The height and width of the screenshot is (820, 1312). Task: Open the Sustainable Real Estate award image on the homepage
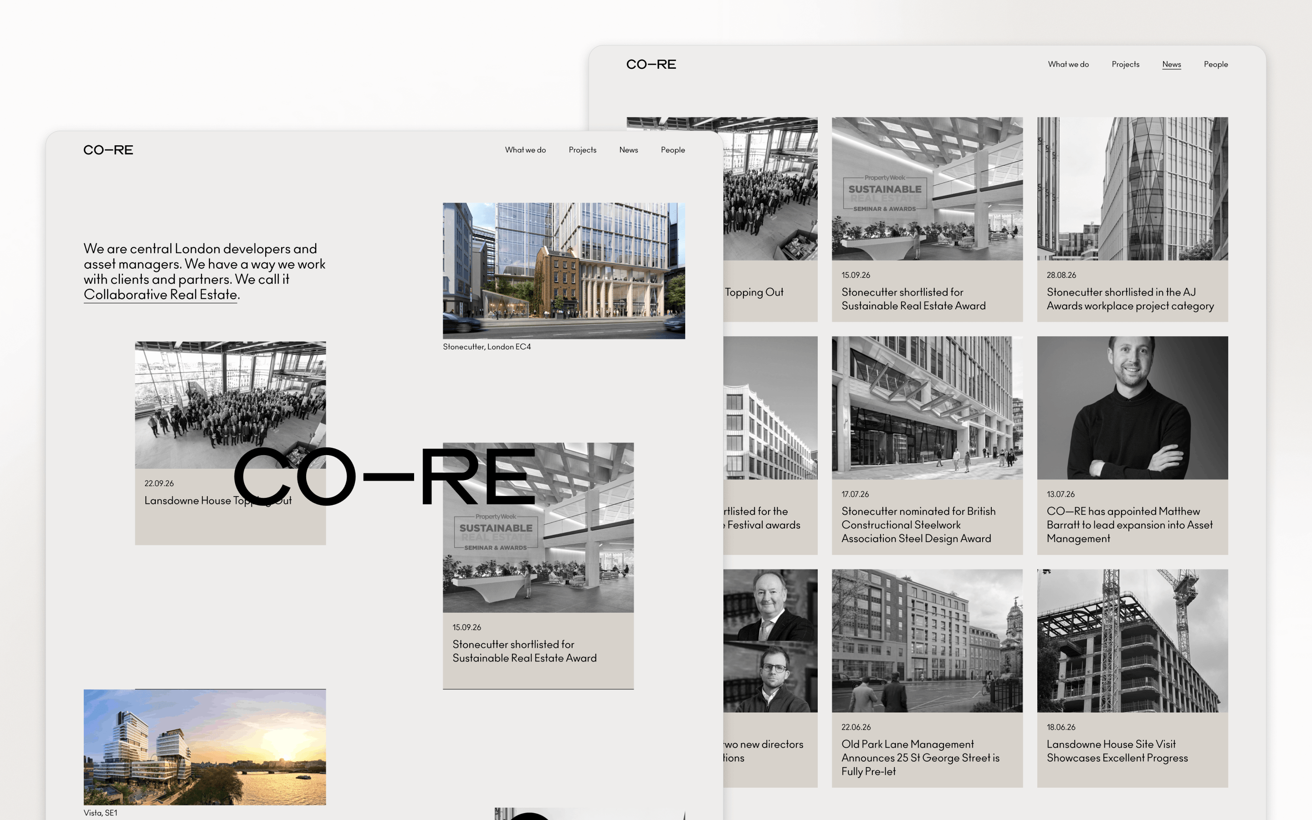(x=538, y=528)
